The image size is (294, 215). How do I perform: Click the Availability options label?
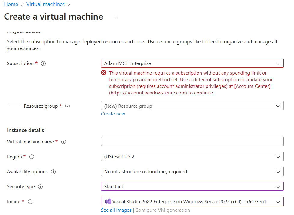27,172
